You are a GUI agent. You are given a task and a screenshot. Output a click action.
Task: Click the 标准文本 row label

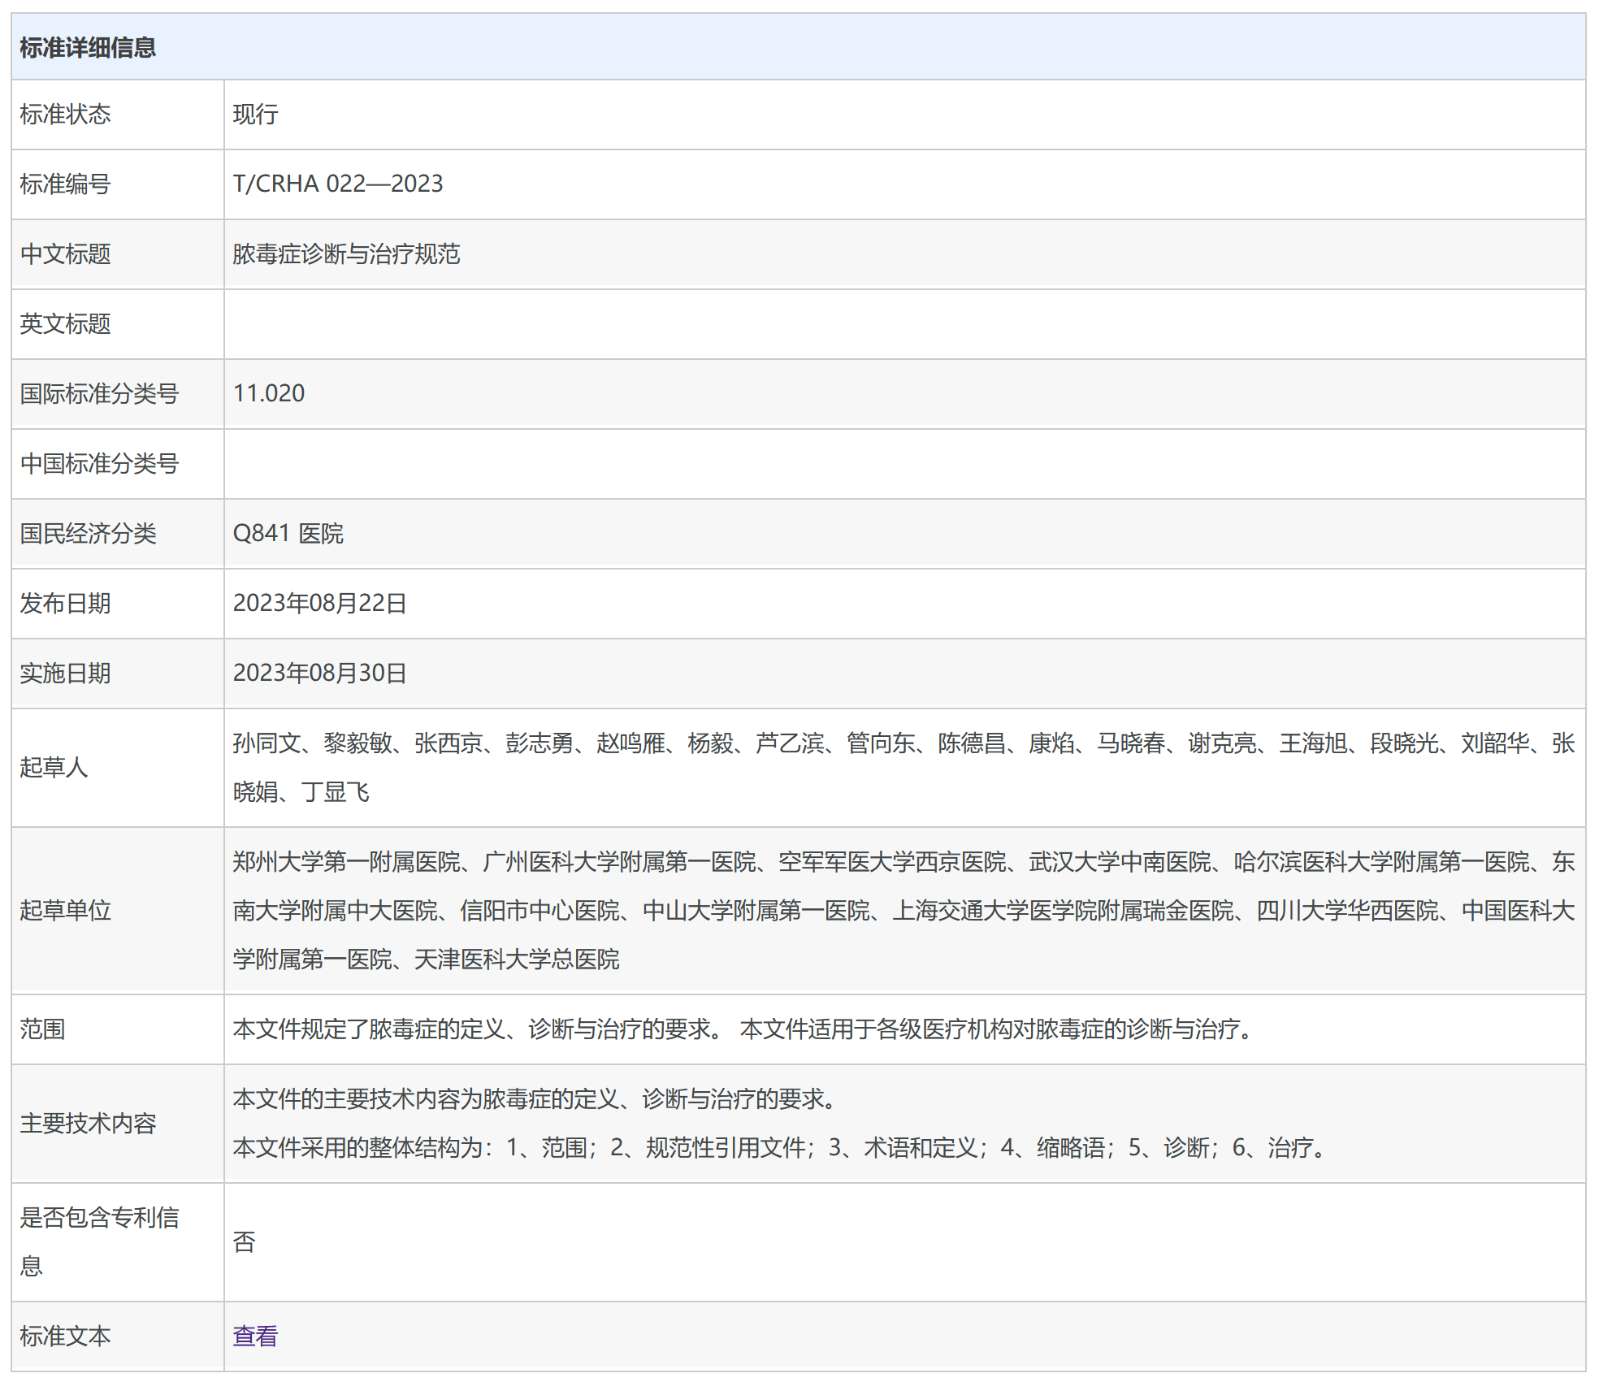click(65, 1337)
